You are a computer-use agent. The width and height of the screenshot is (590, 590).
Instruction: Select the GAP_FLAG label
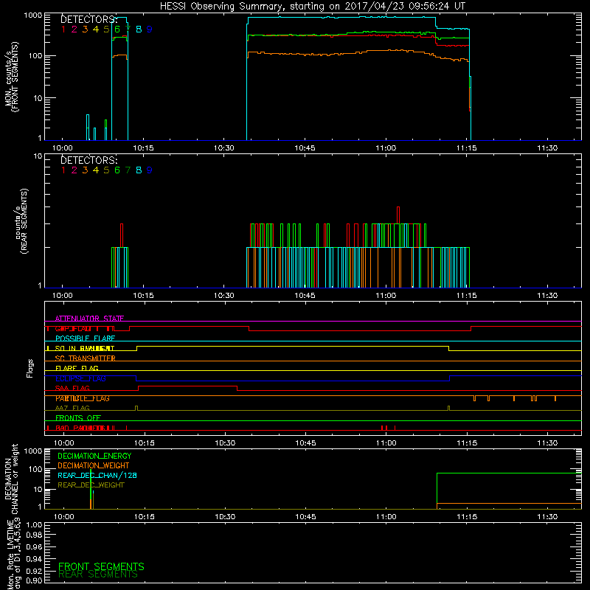point(73,328)
